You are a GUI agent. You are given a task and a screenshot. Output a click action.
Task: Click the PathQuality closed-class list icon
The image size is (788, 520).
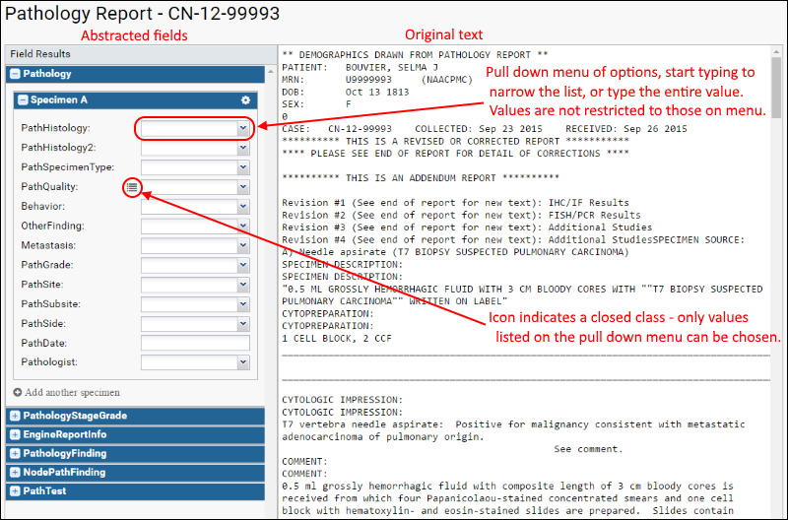[x=132, y=187]
